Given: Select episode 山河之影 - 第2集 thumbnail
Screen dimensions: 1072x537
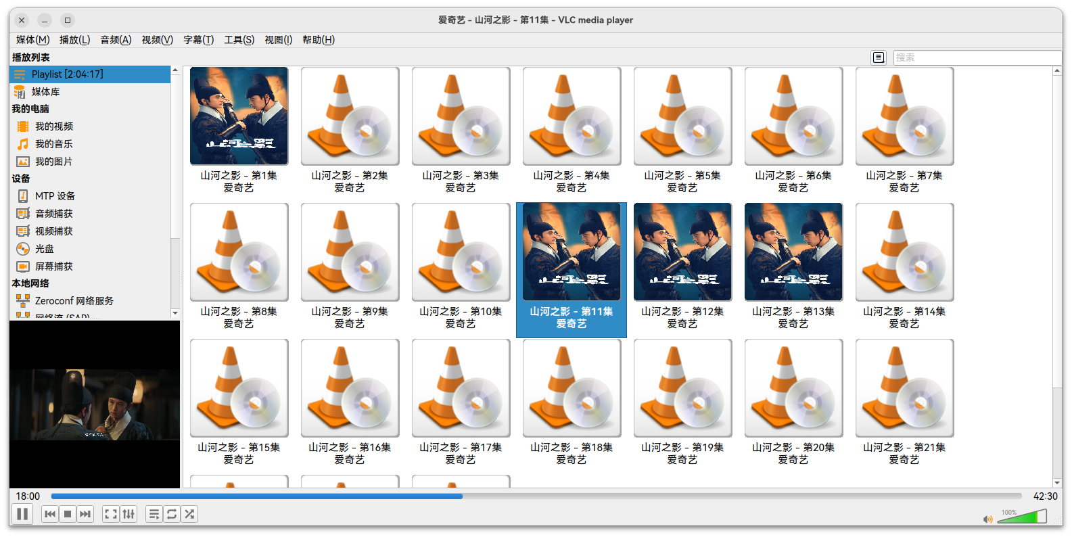Looking at the screenshot, I should pyautogui.click(x=350, y=116).
